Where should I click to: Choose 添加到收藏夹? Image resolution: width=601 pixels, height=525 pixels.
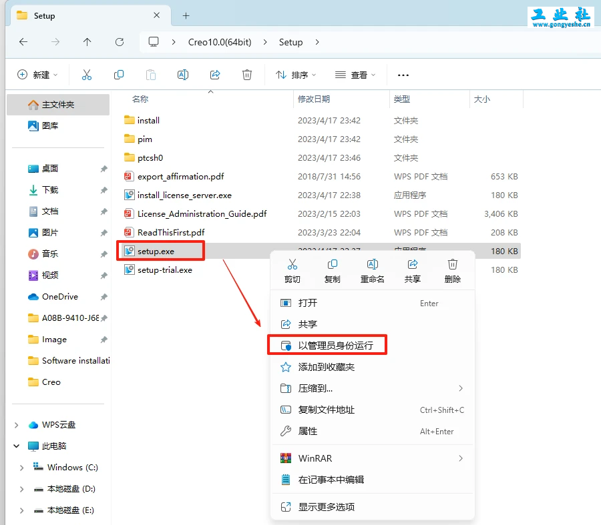(x=373, y=367)
